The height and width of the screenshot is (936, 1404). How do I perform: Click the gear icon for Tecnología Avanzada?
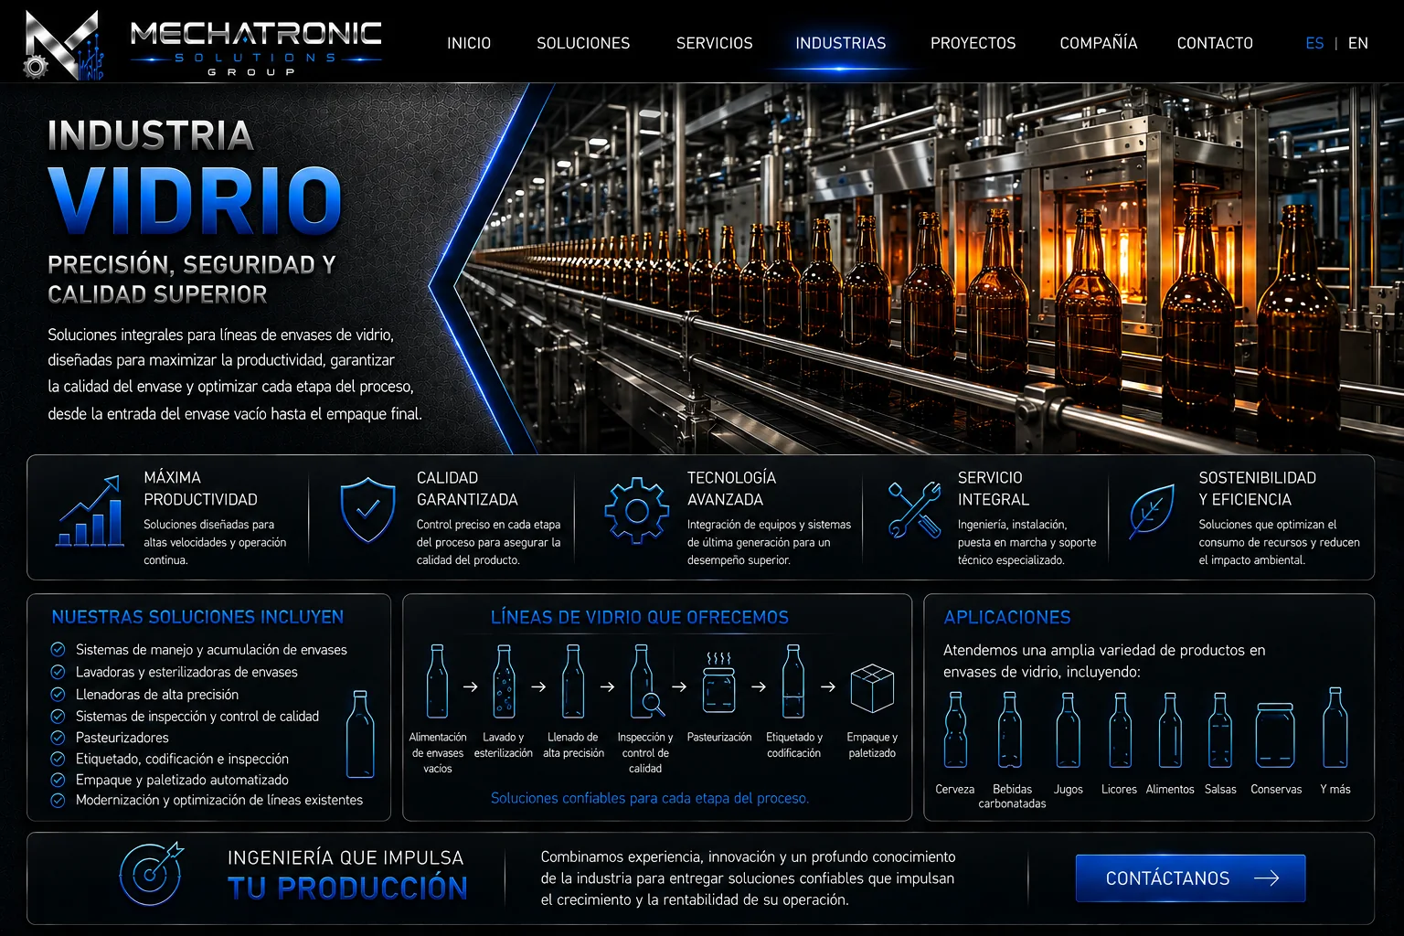(x=637, y=510)
